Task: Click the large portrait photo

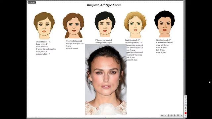Action: (106, 80)
